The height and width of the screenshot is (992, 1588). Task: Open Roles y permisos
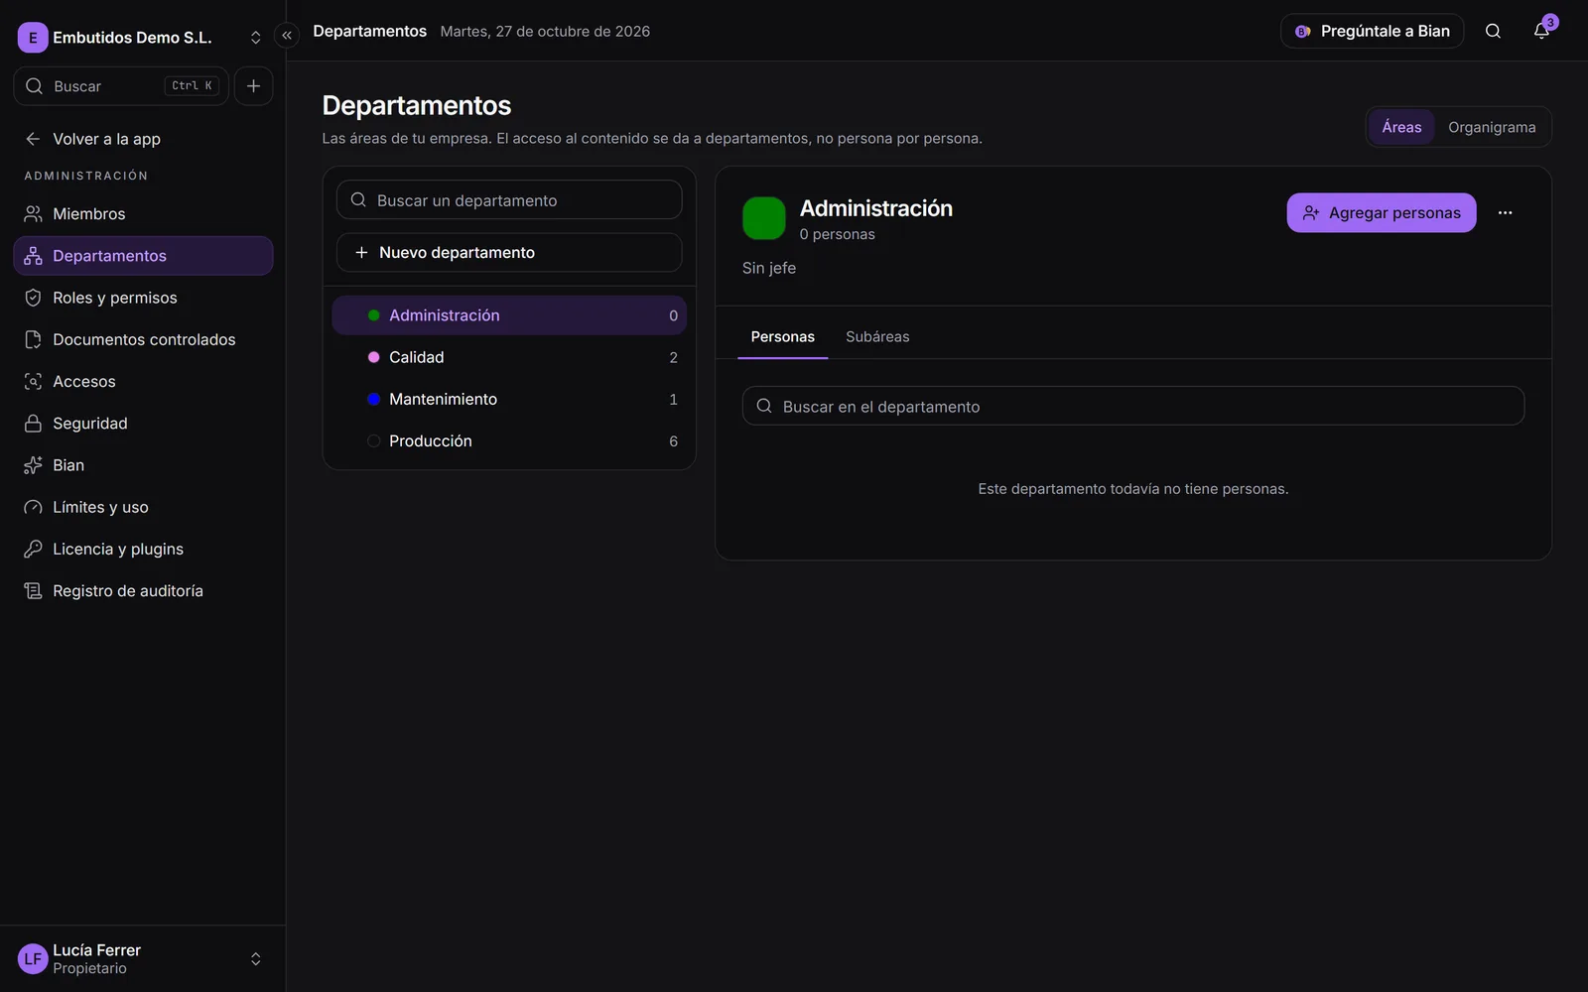(143, 298)
